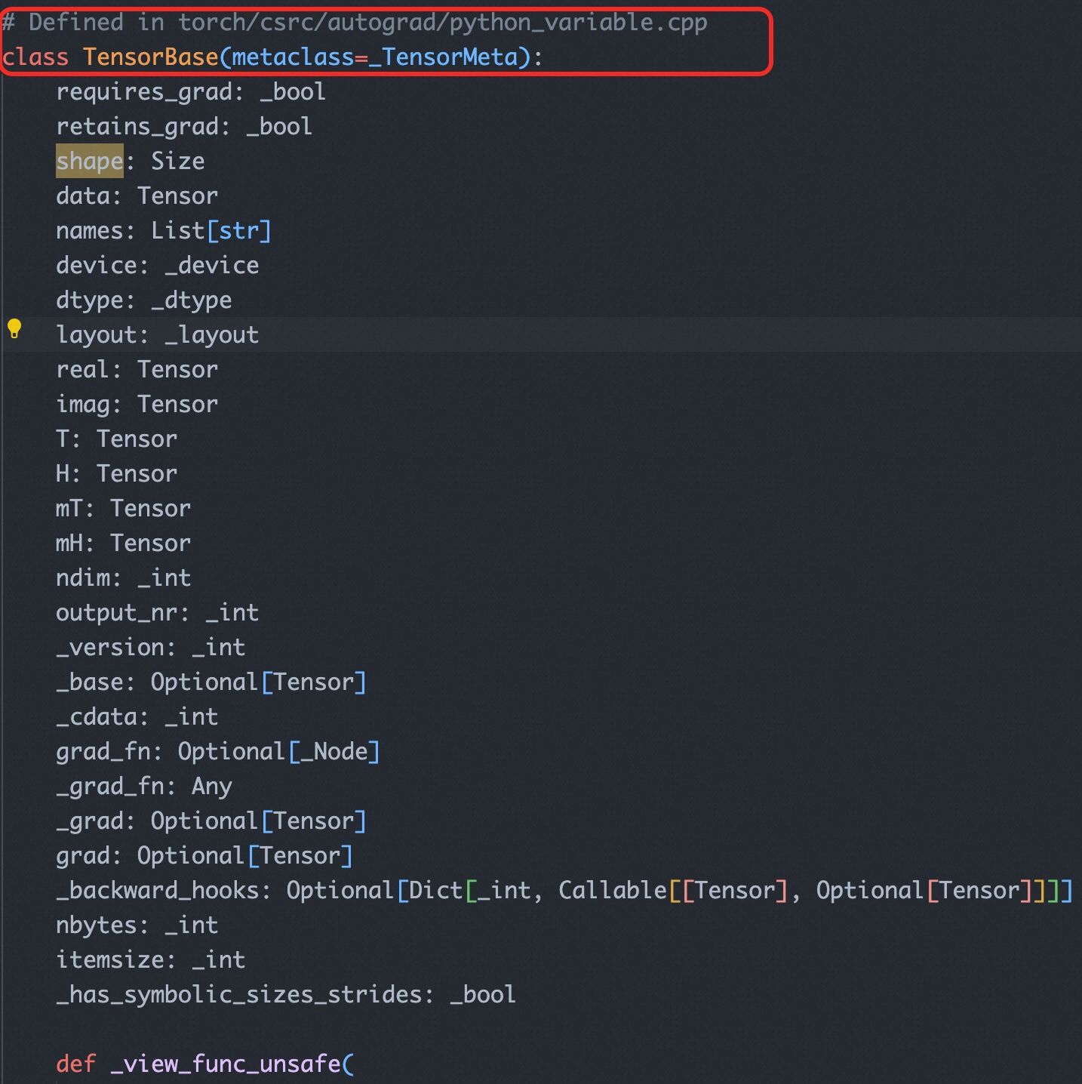Screen dimensions: 1082x1084
Task: Click '_TensorMeta' metaclass reference
Action: pyautogui.click(x=444, y=57)
